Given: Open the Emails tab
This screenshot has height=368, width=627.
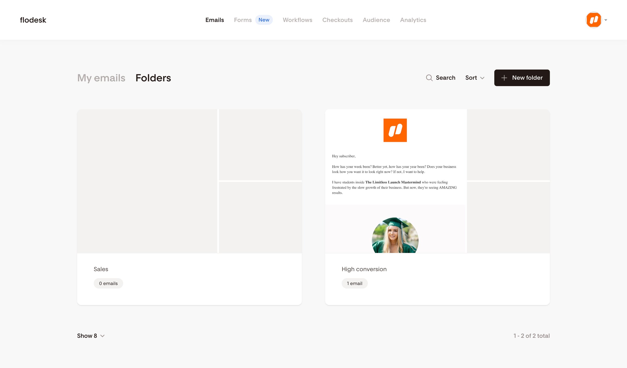Looking at the screenshot, I should click(x=214, y=20).
